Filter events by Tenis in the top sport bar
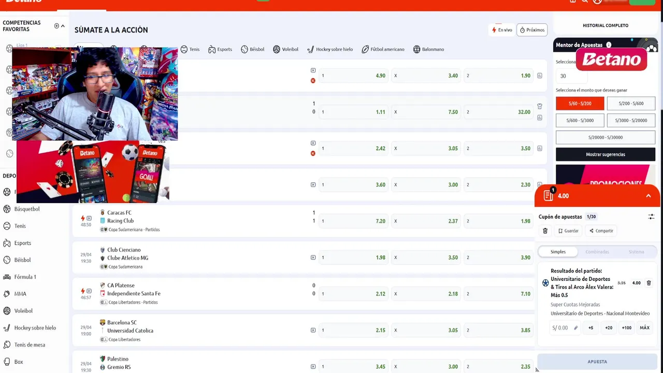663x373 pixels. [x=190, y=49]
